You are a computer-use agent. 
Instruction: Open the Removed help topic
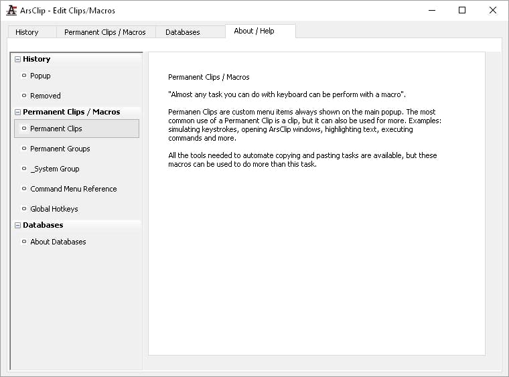(46, 96)
